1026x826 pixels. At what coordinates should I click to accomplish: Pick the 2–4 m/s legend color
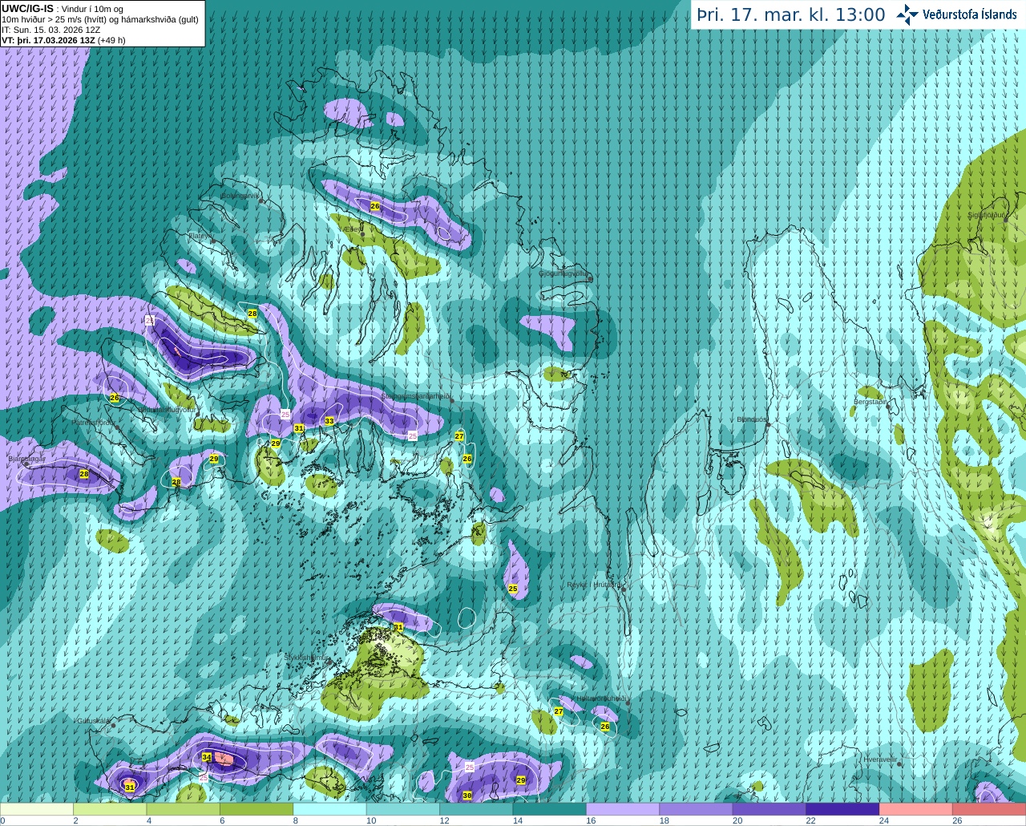click(111, 809)
